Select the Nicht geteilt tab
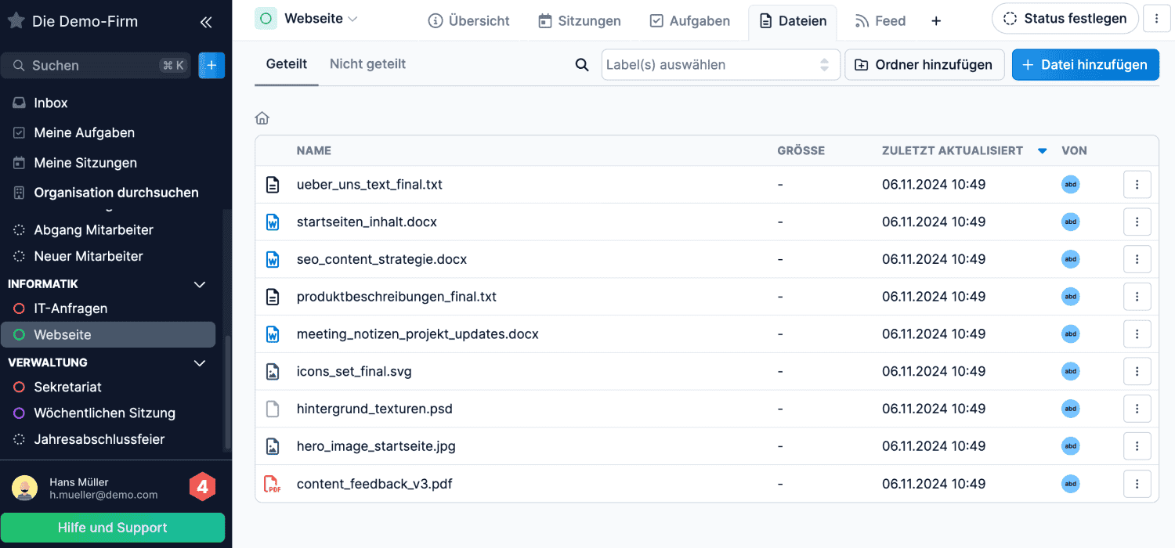 367,64
